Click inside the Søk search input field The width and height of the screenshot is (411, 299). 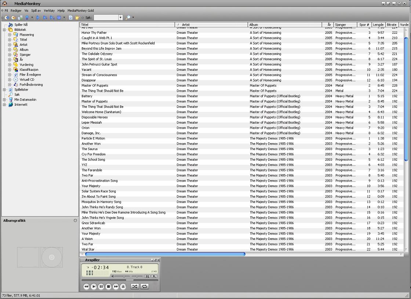tap(106, 18)
